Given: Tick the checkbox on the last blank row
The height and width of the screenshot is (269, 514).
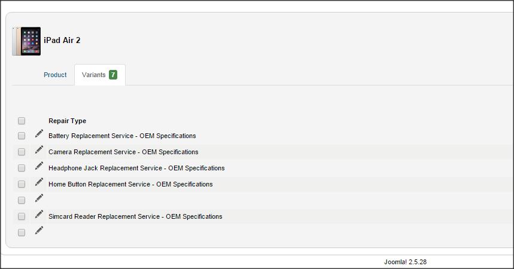Looking at the screenshot, I should [x=22, y=233].
